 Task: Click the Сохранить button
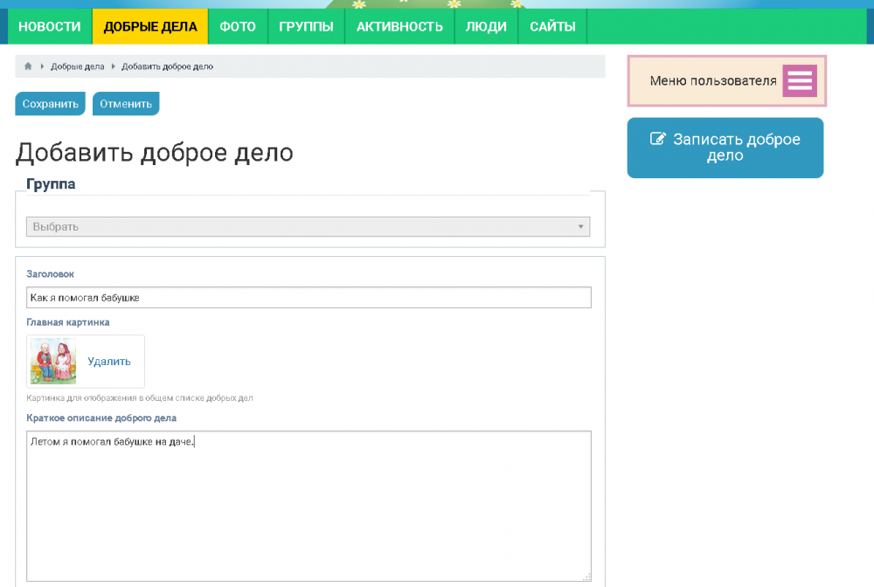coord(51,104)
